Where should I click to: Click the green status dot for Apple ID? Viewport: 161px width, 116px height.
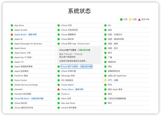12,39
